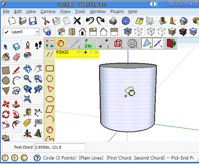Open Model Info blue i icon
The height and width of the screenshot is (164, 199).
coord(126,21)
